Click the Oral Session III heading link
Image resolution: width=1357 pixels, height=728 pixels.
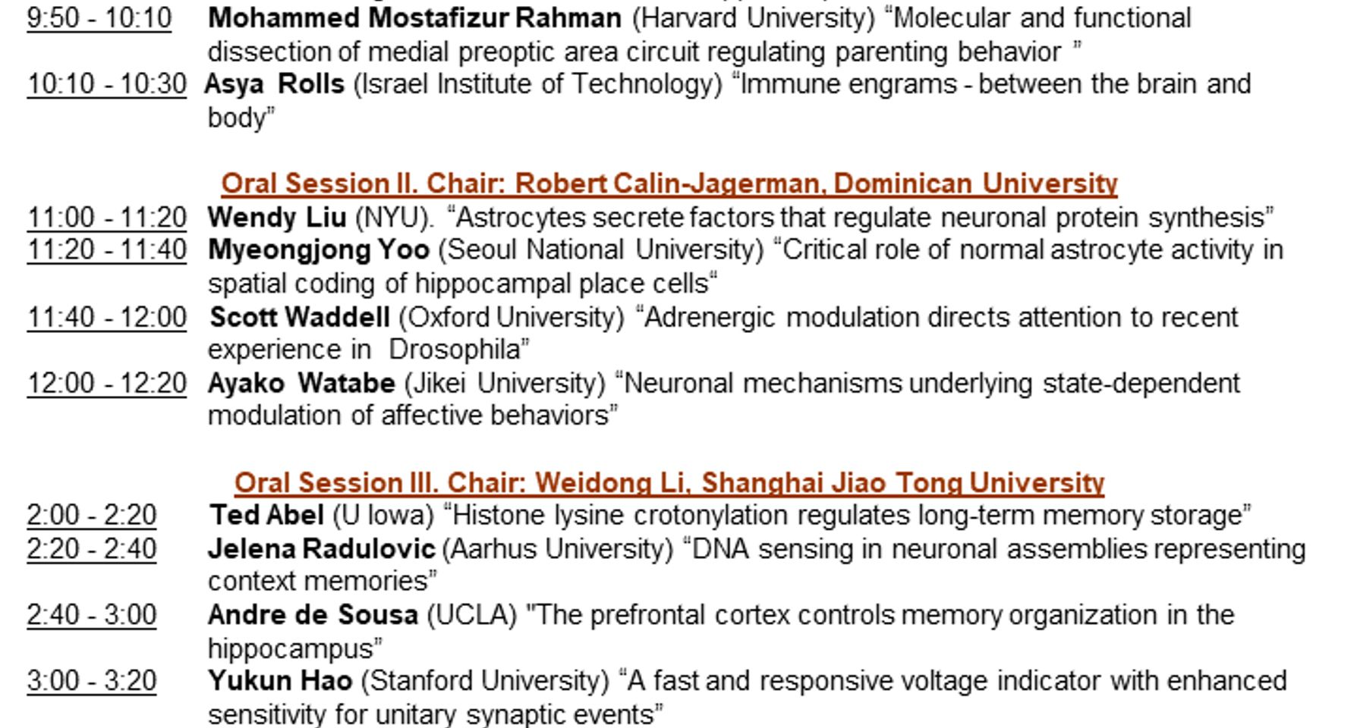(x=669, y=483)
